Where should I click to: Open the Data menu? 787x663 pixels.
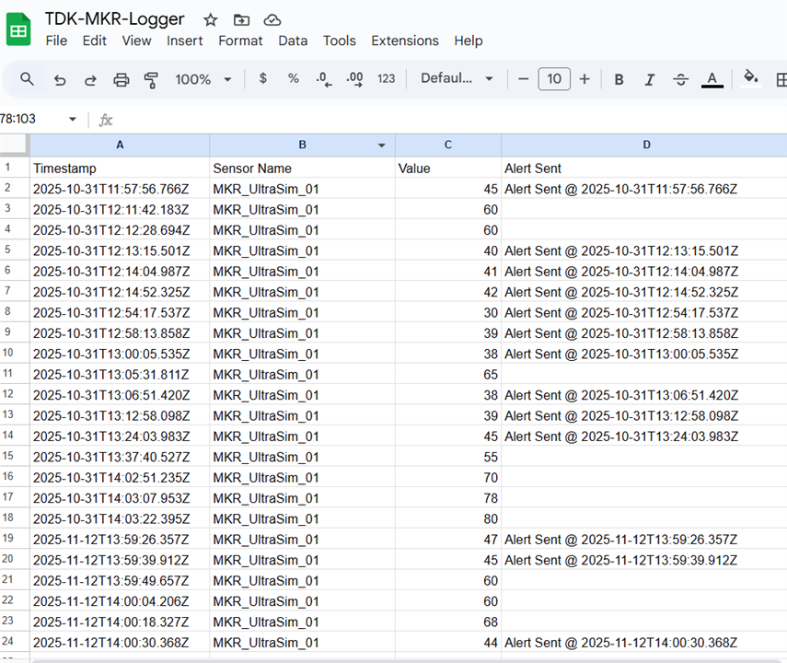[x=293, y=41]
